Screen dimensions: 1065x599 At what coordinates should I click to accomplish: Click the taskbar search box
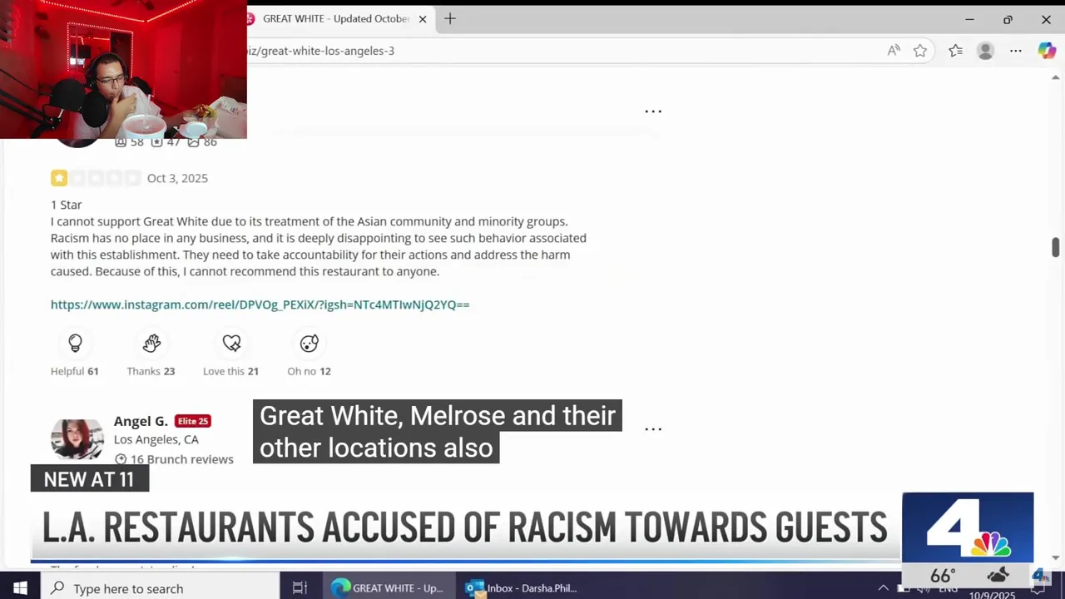(x=160, y=588)
